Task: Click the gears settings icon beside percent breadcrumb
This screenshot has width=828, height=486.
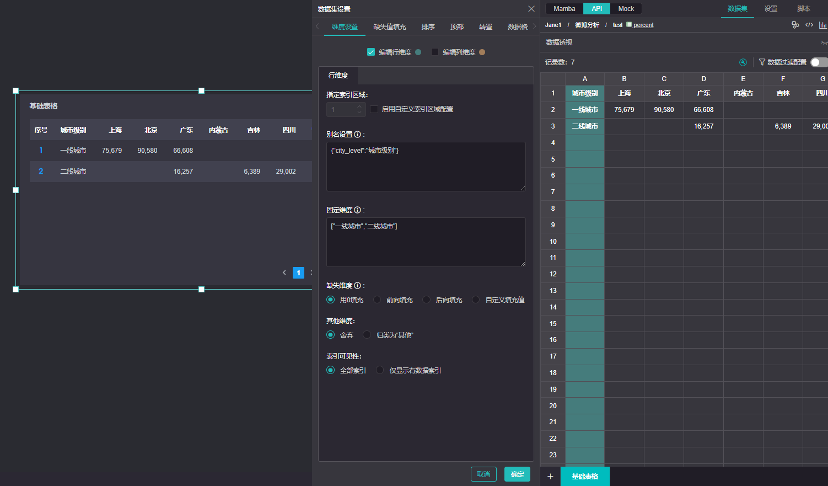Action: click(x=795, y=25)
